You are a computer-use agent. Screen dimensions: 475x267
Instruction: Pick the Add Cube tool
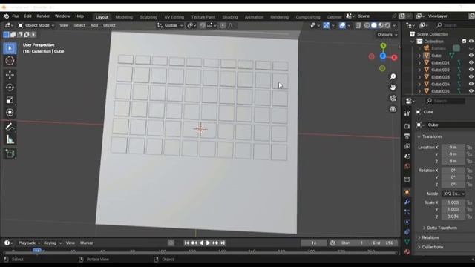coord(10,154)
